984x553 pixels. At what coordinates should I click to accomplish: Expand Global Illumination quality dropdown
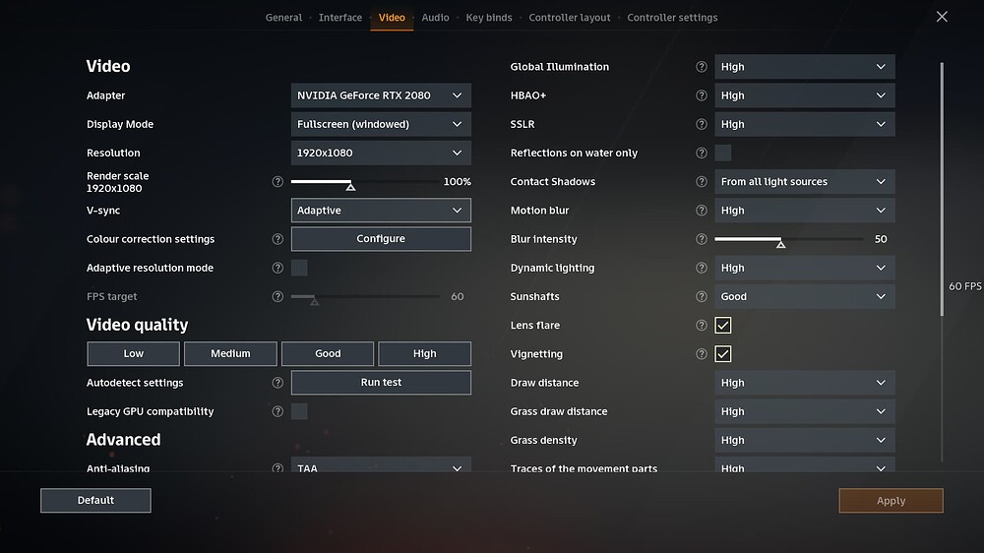tap(805, 67)
